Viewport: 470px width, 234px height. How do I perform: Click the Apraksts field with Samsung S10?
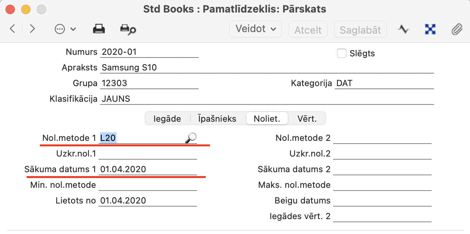[266, 68]
